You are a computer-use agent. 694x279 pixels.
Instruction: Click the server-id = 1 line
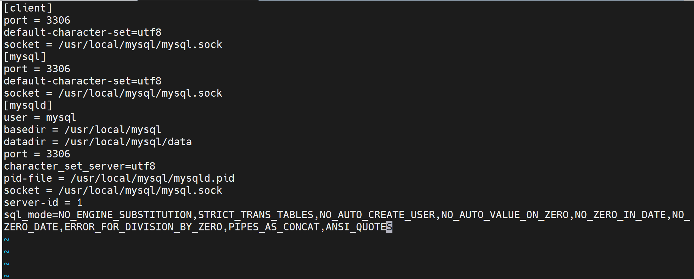43,203
